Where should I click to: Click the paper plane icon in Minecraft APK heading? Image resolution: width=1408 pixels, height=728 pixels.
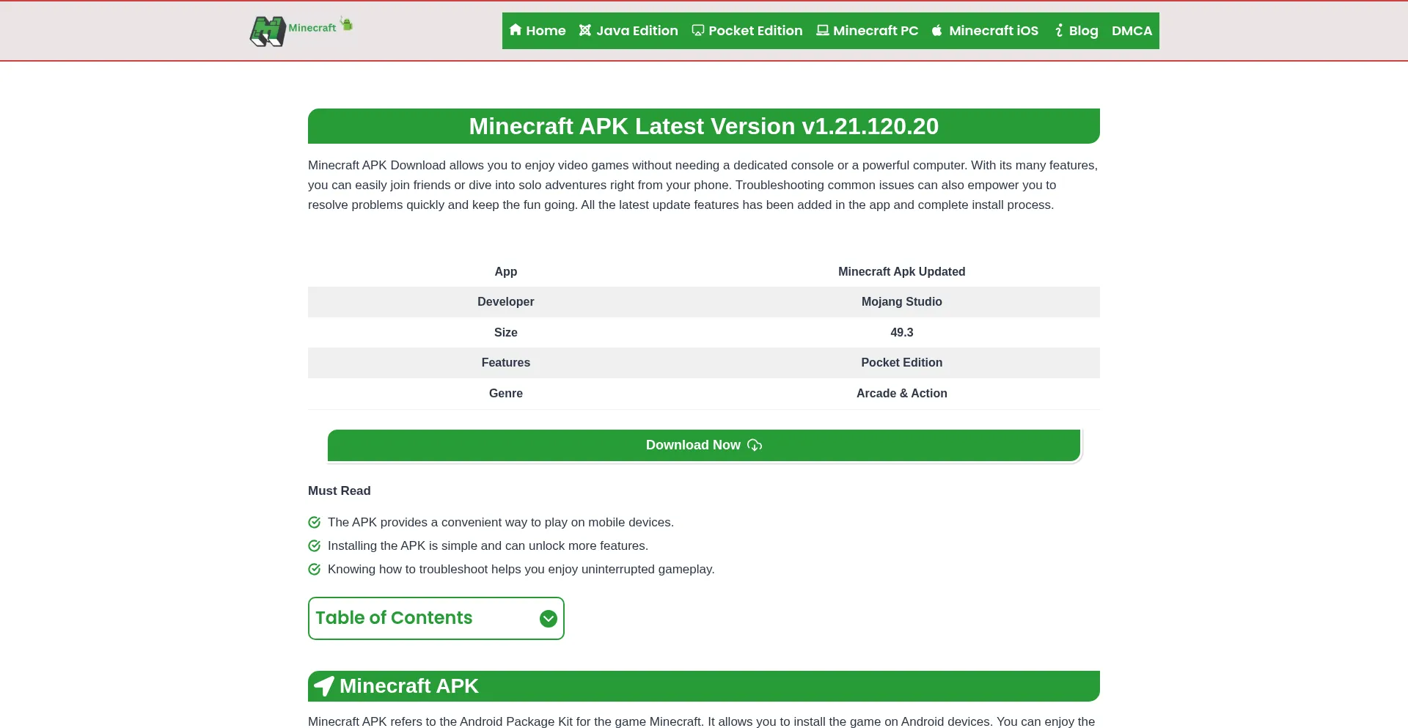[324, 686]
